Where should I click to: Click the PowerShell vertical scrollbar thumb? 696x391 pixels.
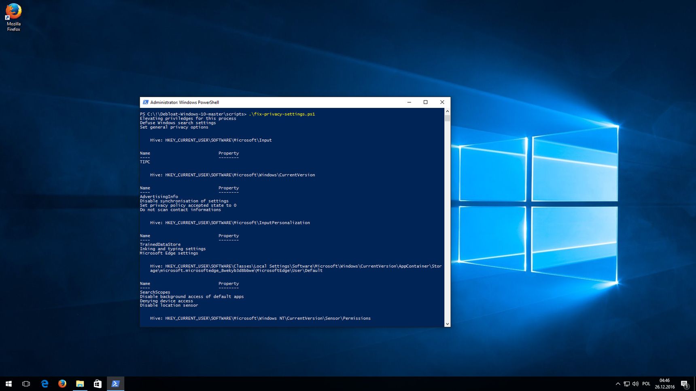(447, 118)
